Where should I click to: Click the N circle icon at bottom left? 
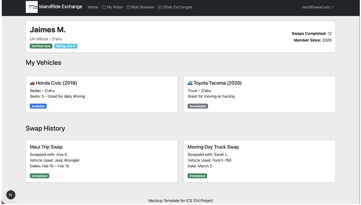(x=11, y=195)
